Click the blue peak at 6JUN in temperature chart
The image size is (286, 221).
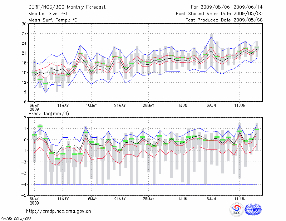[x=211, y=35]
